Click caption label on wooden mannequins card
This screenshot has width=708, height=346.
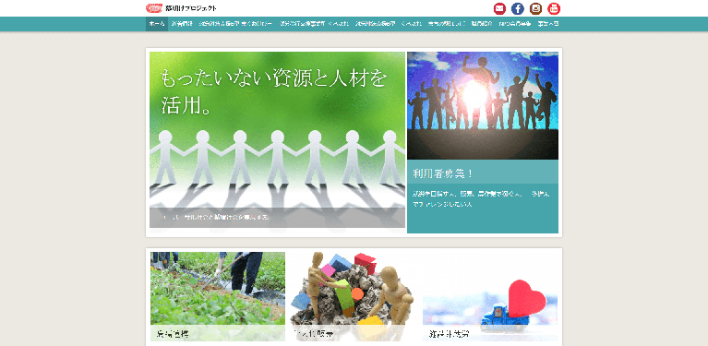point(354,334)
